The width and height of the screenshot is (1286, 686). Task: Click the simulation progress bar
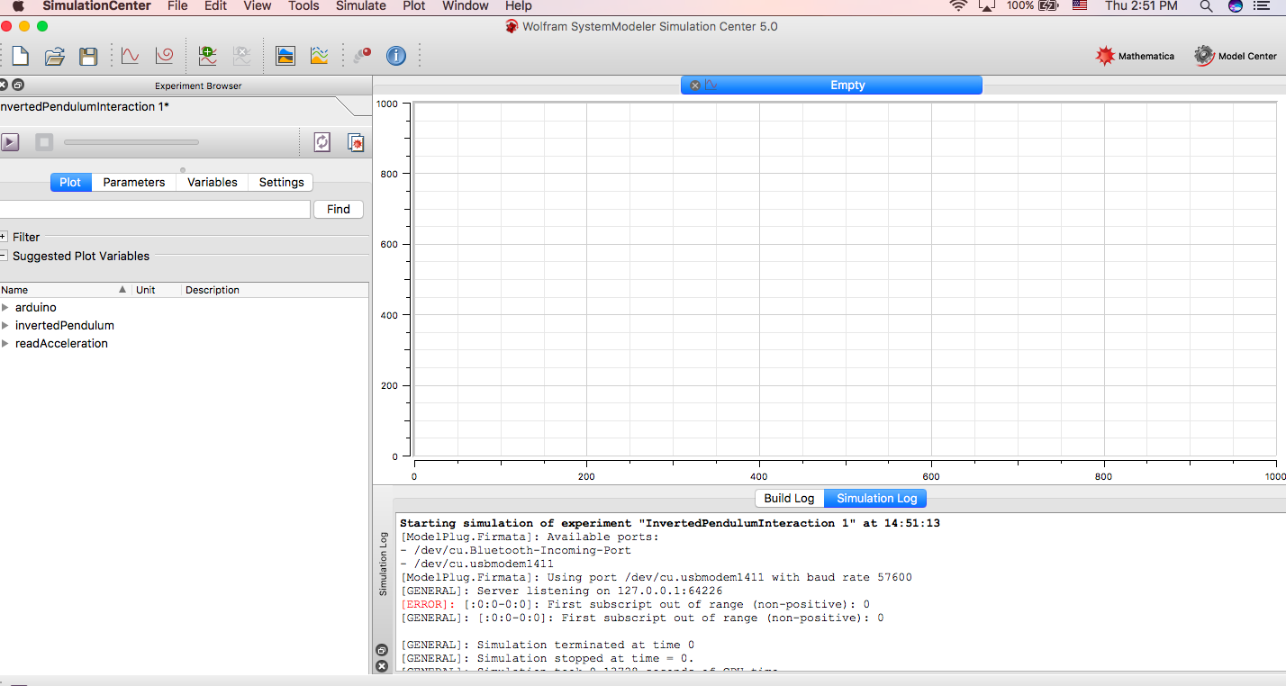(x=131, y=142)
